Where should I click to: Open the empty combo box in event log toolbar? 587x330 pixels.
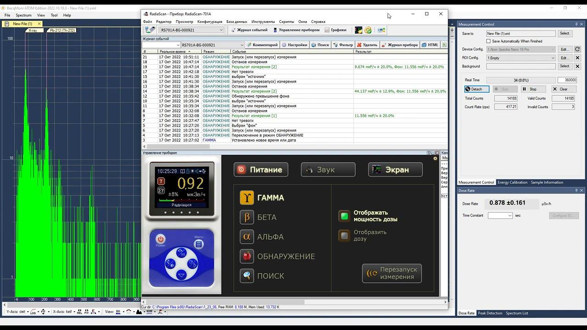tap(161, 45)
